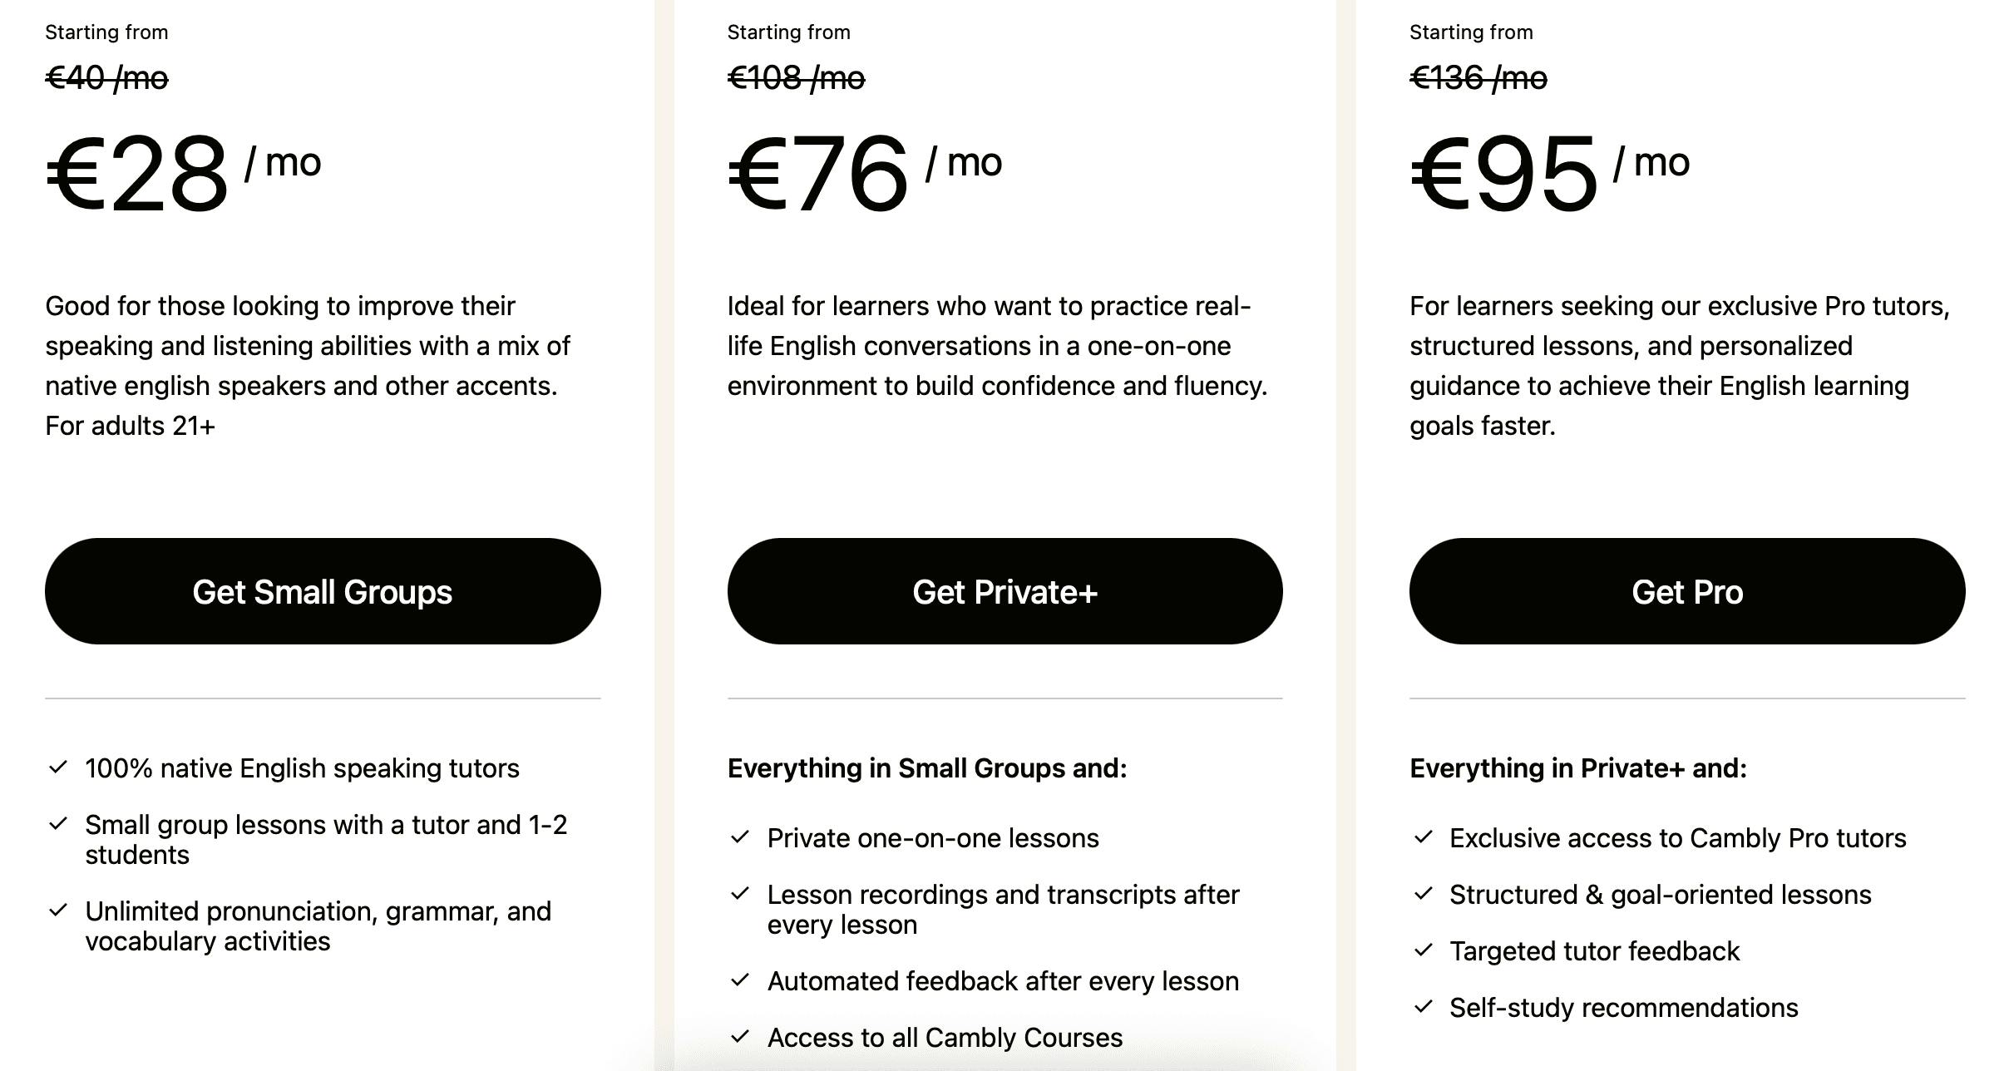Click Targeted tutor feedback list item
The height and width of the screenshot is (1071, 2014).
pos(1596,951)
